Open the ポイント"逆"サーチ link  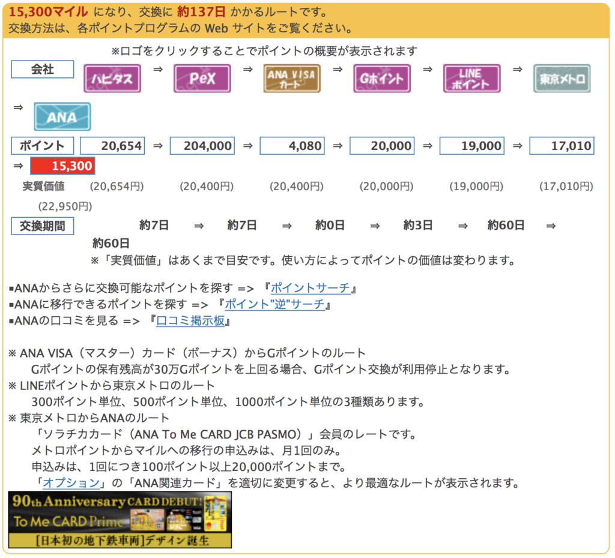pos(274,304)
